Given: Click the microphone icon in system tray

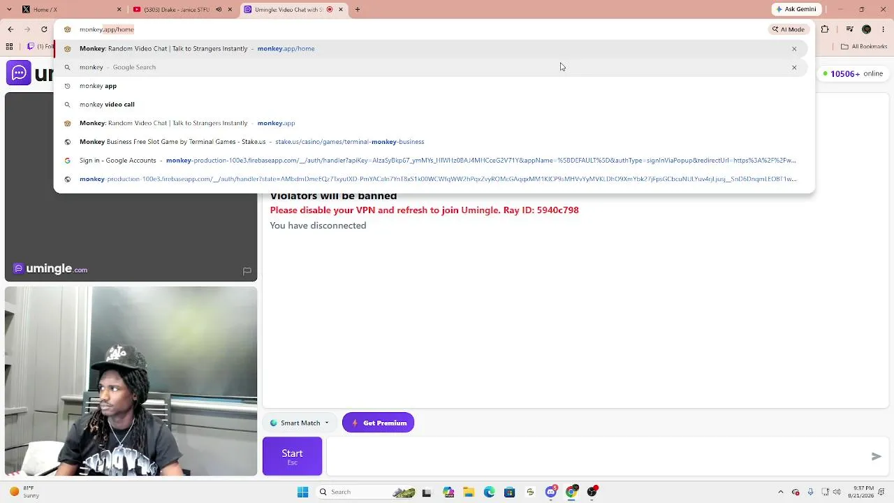Looking at the screenshot, I should coord(810,492).
